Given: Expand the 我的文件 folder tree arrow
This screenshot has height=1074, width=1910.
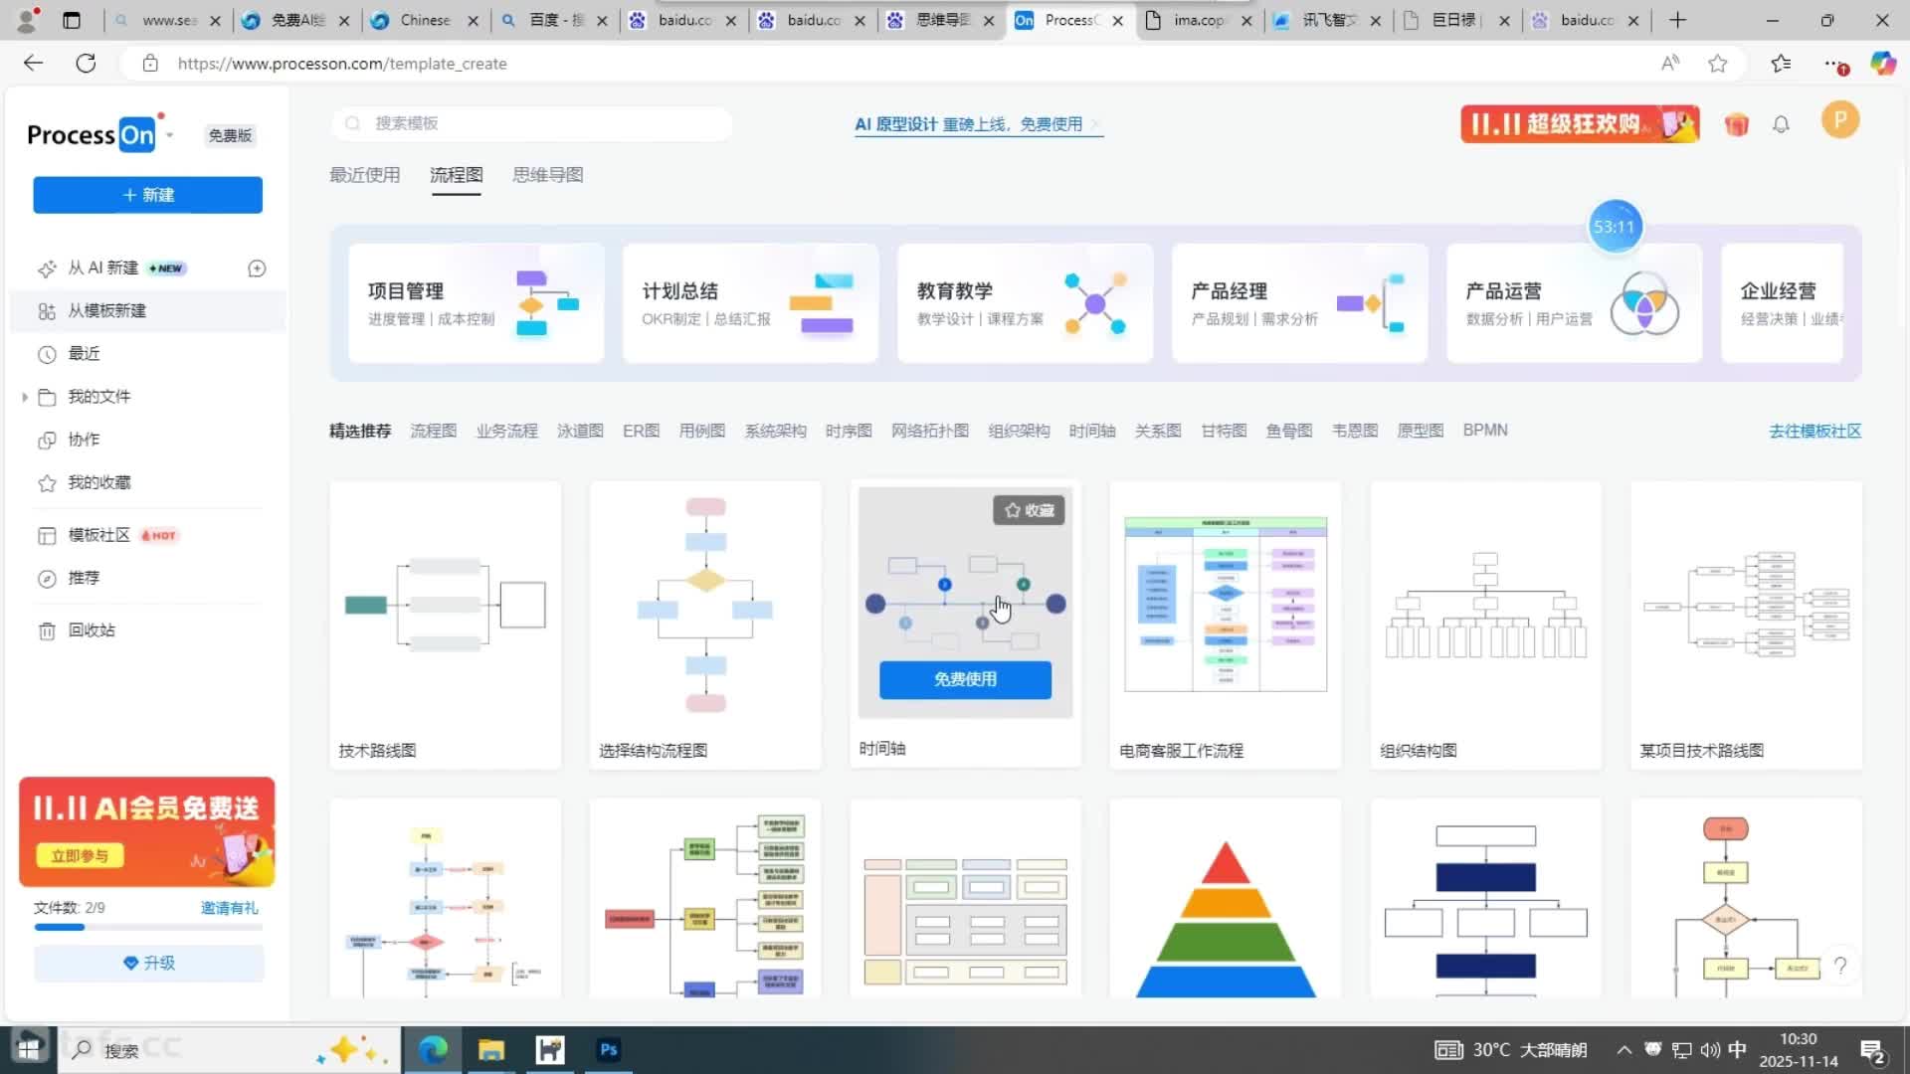Looking at the screenshot, I should coord(25,397).
